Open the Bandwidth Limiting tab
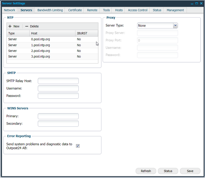The image size is (205, 178). (x=50, y=10)
